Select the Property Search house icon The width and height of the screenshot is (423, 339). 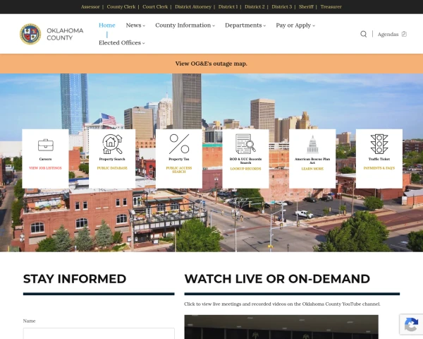tap(112, 144)
